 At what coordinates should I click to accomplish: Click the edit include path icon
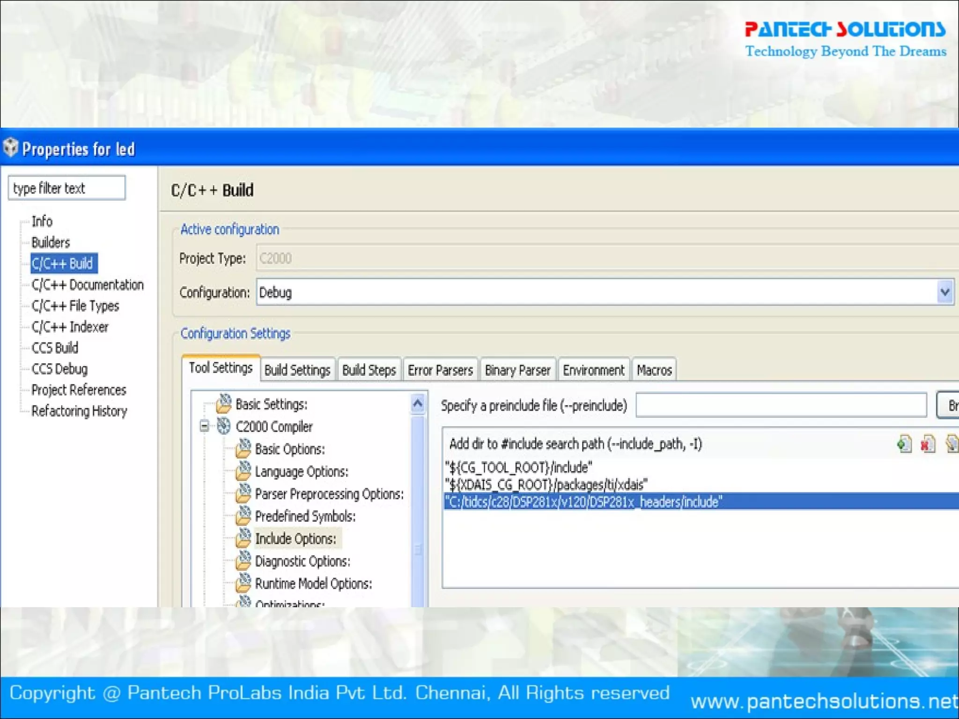pyautogui.click(x=952, y=443)
